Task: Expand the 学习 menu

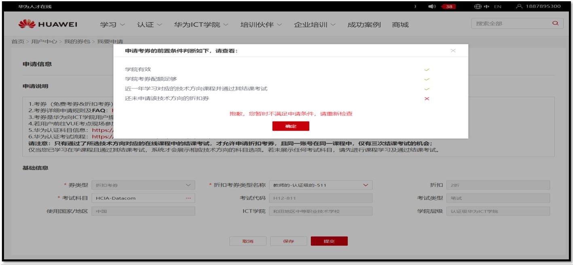Action: (x=112, y=25)
